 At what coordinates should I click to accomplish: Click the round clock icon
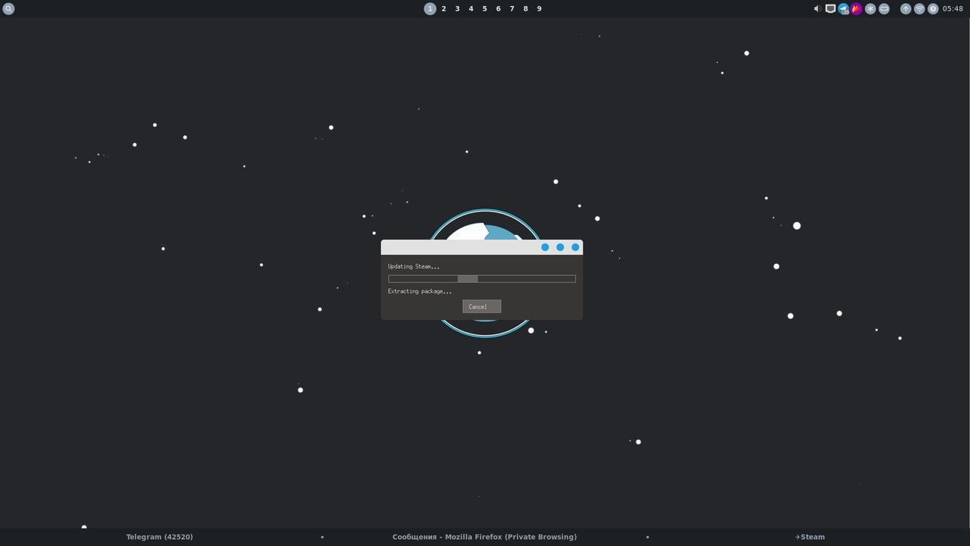[x=933, y=9]
